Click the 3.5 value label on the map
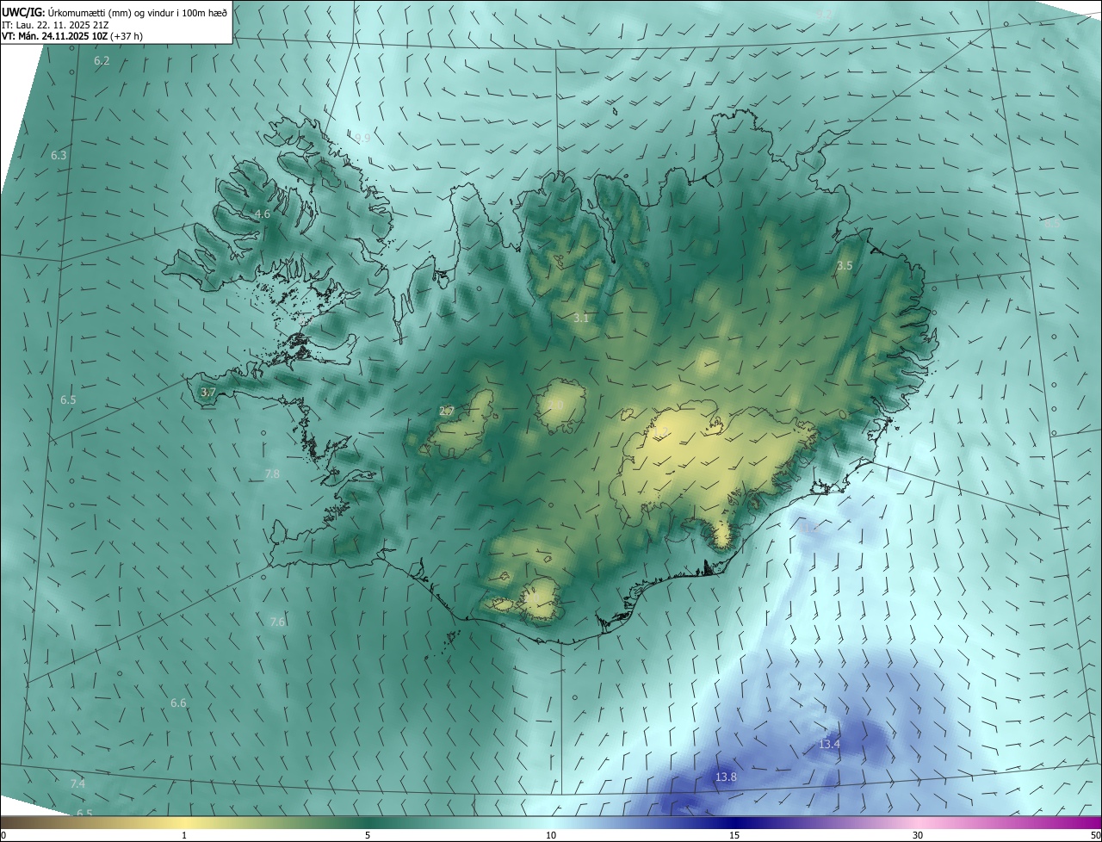The image size is (1102, 842). pyautogui.click(x=845, y=266)
